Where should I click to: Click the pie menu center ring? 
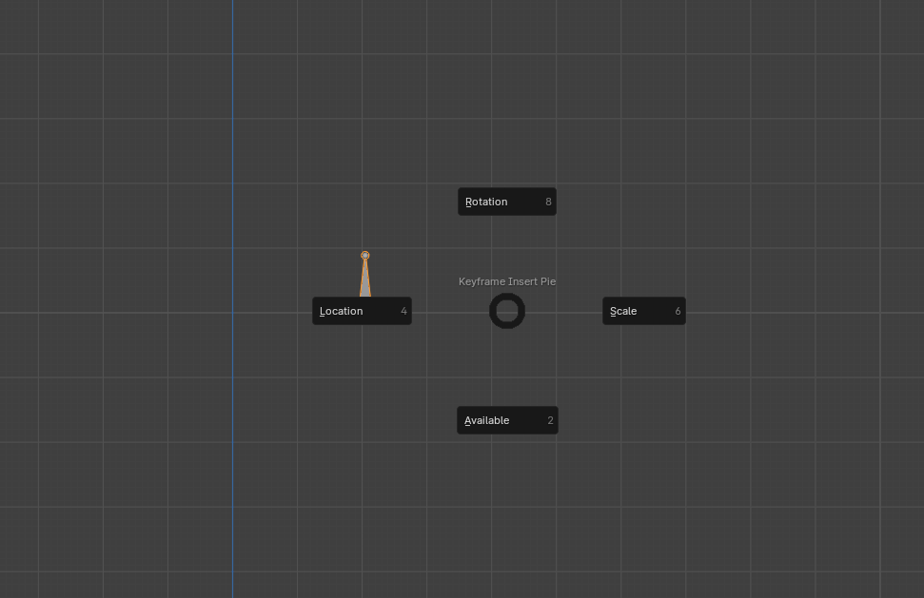tap(507, 299)
